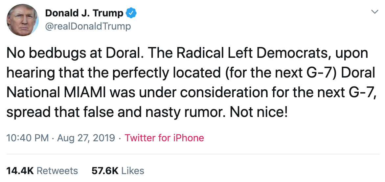This screenshot has width=385, height=182.
Task: Click the Twitter for iPhone source link
Action: pos(164,138)
